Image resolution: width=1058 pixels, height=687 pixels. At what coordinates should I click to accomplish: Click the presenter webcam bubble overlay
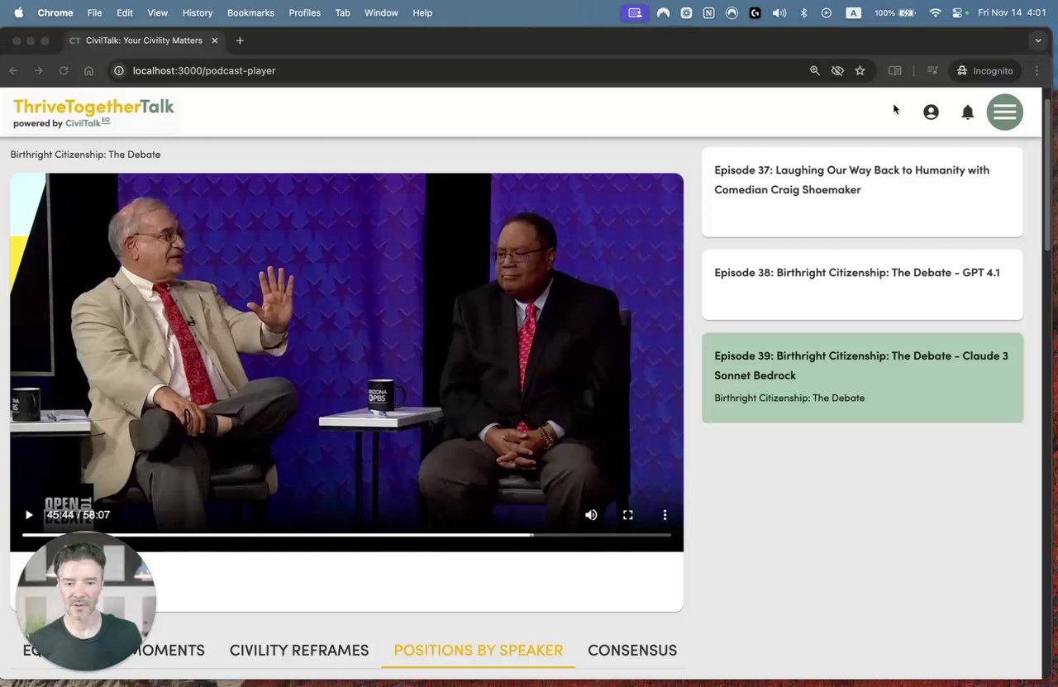pos(86,601)
